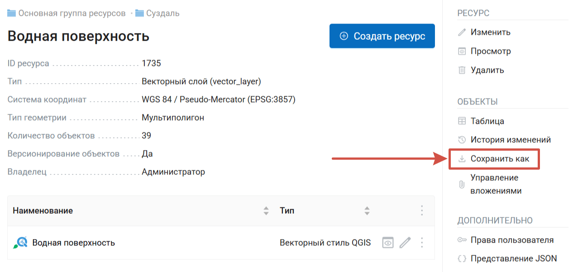Click the history clock icon beside История изменений
Viewport: 573px width, 272px height.
click(462, 140)
